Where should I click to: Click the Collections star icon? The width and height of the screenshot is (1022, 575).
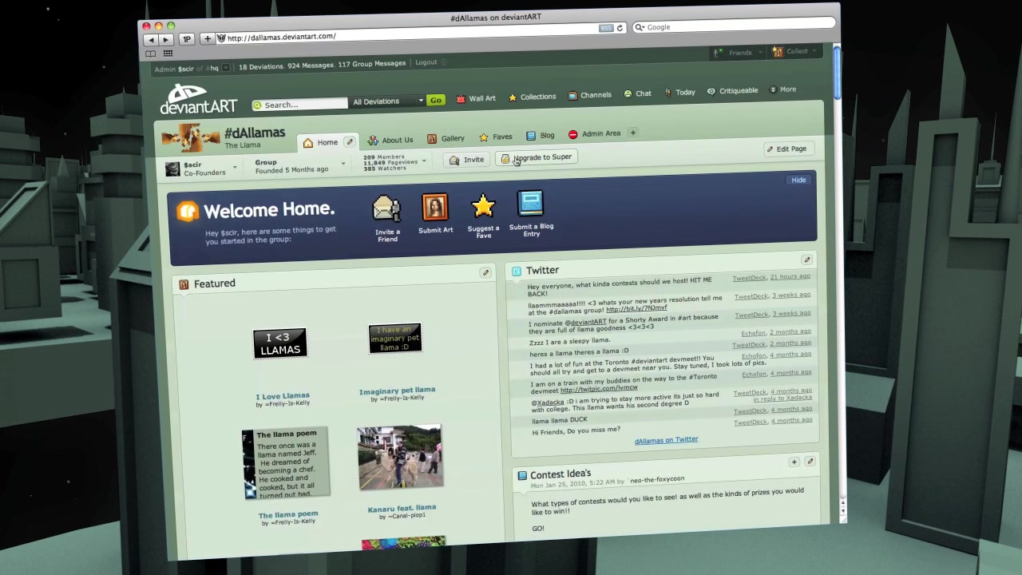[513, 97]
